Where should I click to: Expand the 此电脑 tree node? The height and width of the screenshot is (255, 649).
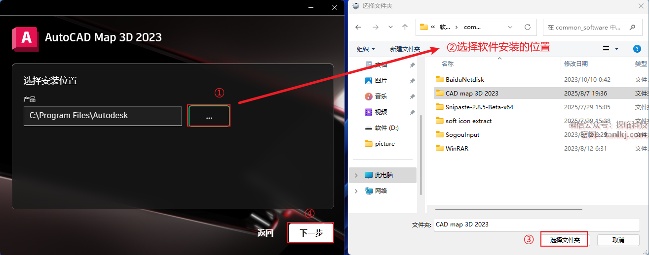pyautogui.click(x=356, y=175)
